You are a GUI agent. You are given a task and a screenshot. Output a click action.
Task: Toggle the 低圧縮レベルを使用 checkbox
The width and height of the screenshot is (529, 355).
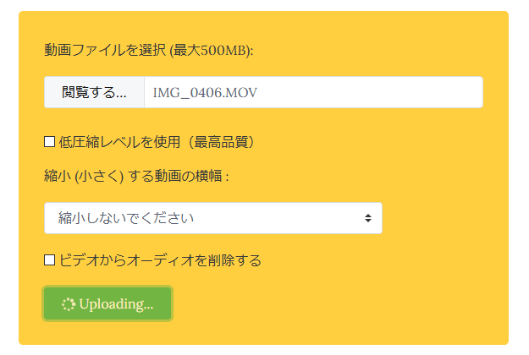[50, 142]
